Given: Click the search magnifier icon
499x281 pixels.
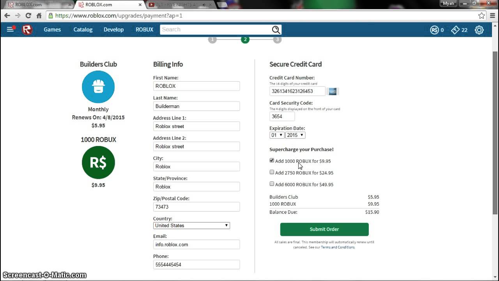Looking at the screenshot, I should click(276, 30).
